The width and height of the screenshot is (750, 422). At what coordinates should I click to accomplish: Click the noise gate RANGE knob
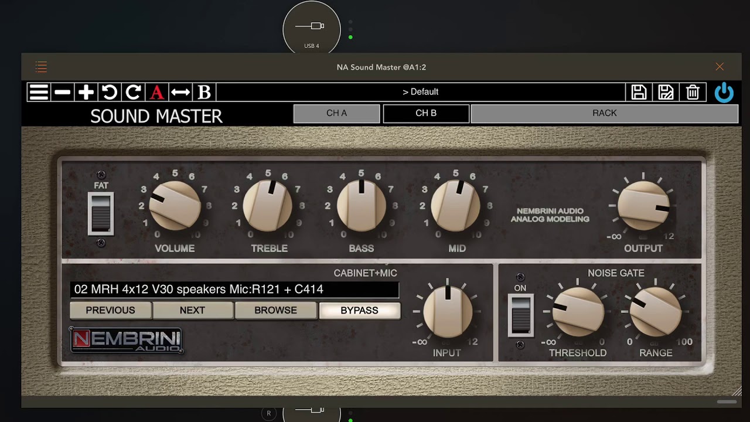[x=655, y=312]
